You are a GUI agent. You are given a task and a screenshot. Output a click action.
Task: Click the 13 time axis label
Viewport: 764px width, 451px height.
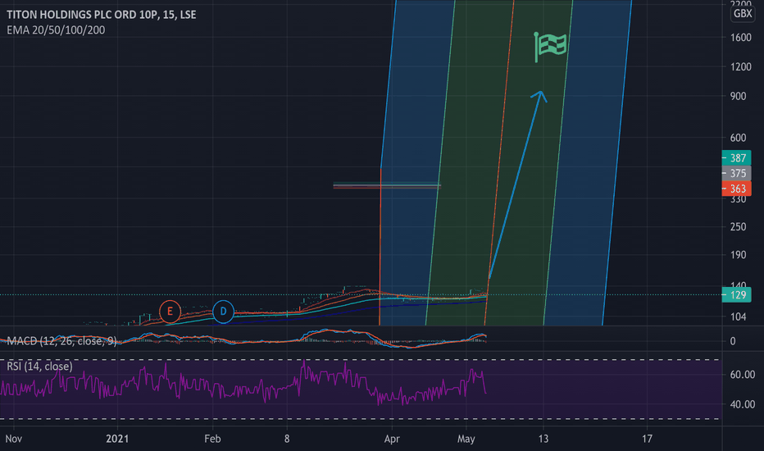[x=543, y=439]
